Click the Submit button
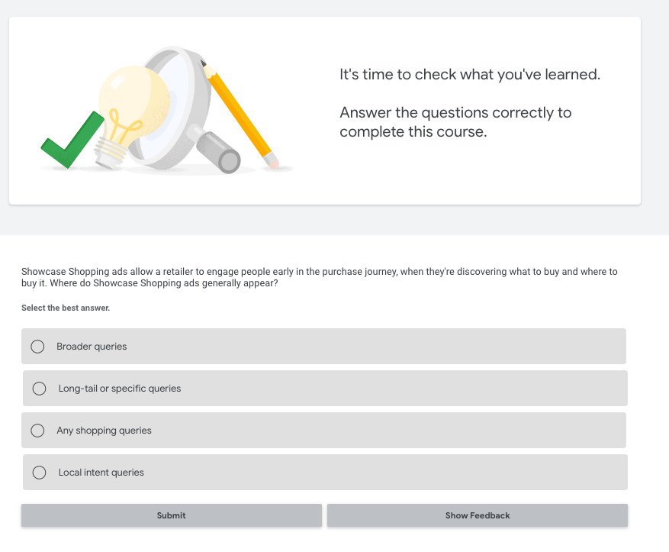 (x=172, y=515)
